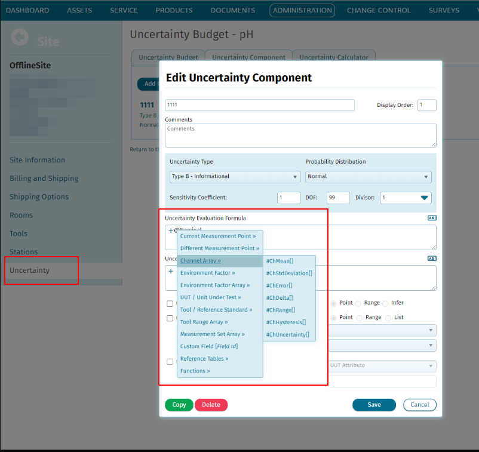The height and width of the screenshot is (452, 479).
Task: Open Tools in sidebar
Action: pos(19,233)
